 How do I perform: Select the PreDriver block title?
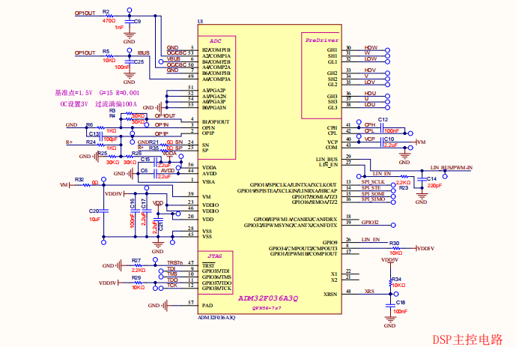tap(321, 38)
